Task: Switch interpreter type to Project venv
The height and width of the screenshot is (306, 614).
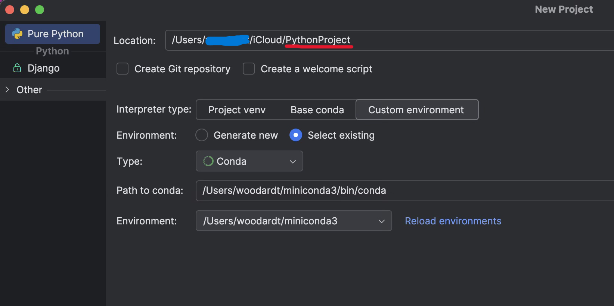Action: pyautogui.click(x=237, y=110)
